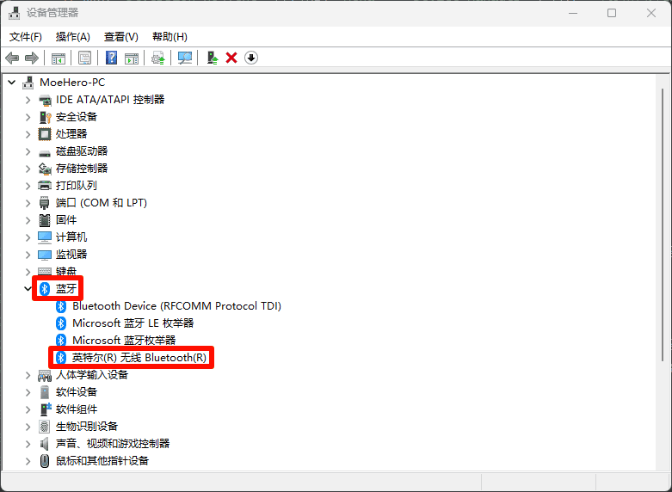The image size is (672, 492).
Task: Collapse the MoeHero-PC root node
Action: tap(11, 83)
